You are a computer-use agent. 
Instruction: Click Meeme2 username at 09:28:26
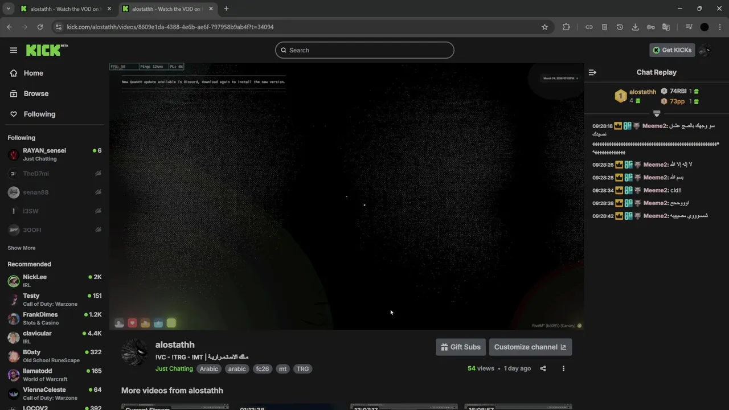655,165
